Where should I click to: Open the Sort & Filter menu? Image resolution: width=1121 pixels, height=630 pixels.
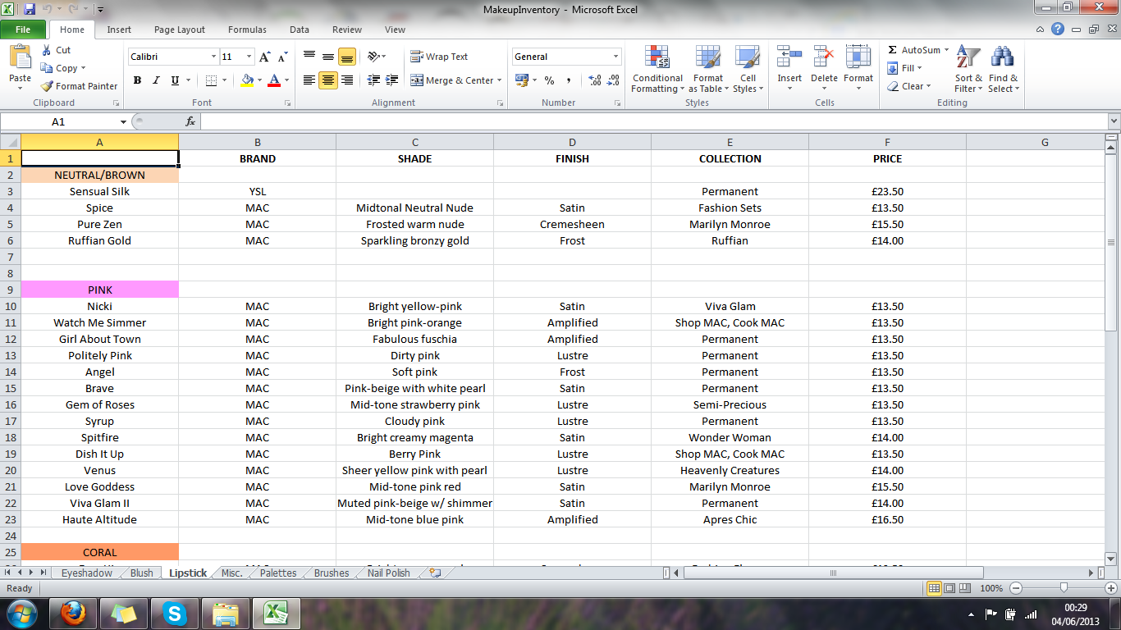pyautogui.click(x=968, y=70)
